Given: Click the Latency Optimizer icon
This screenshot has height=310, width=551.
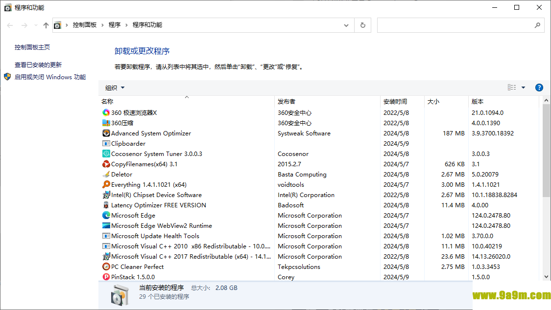Looking at the screenshot, I should 106,205.
